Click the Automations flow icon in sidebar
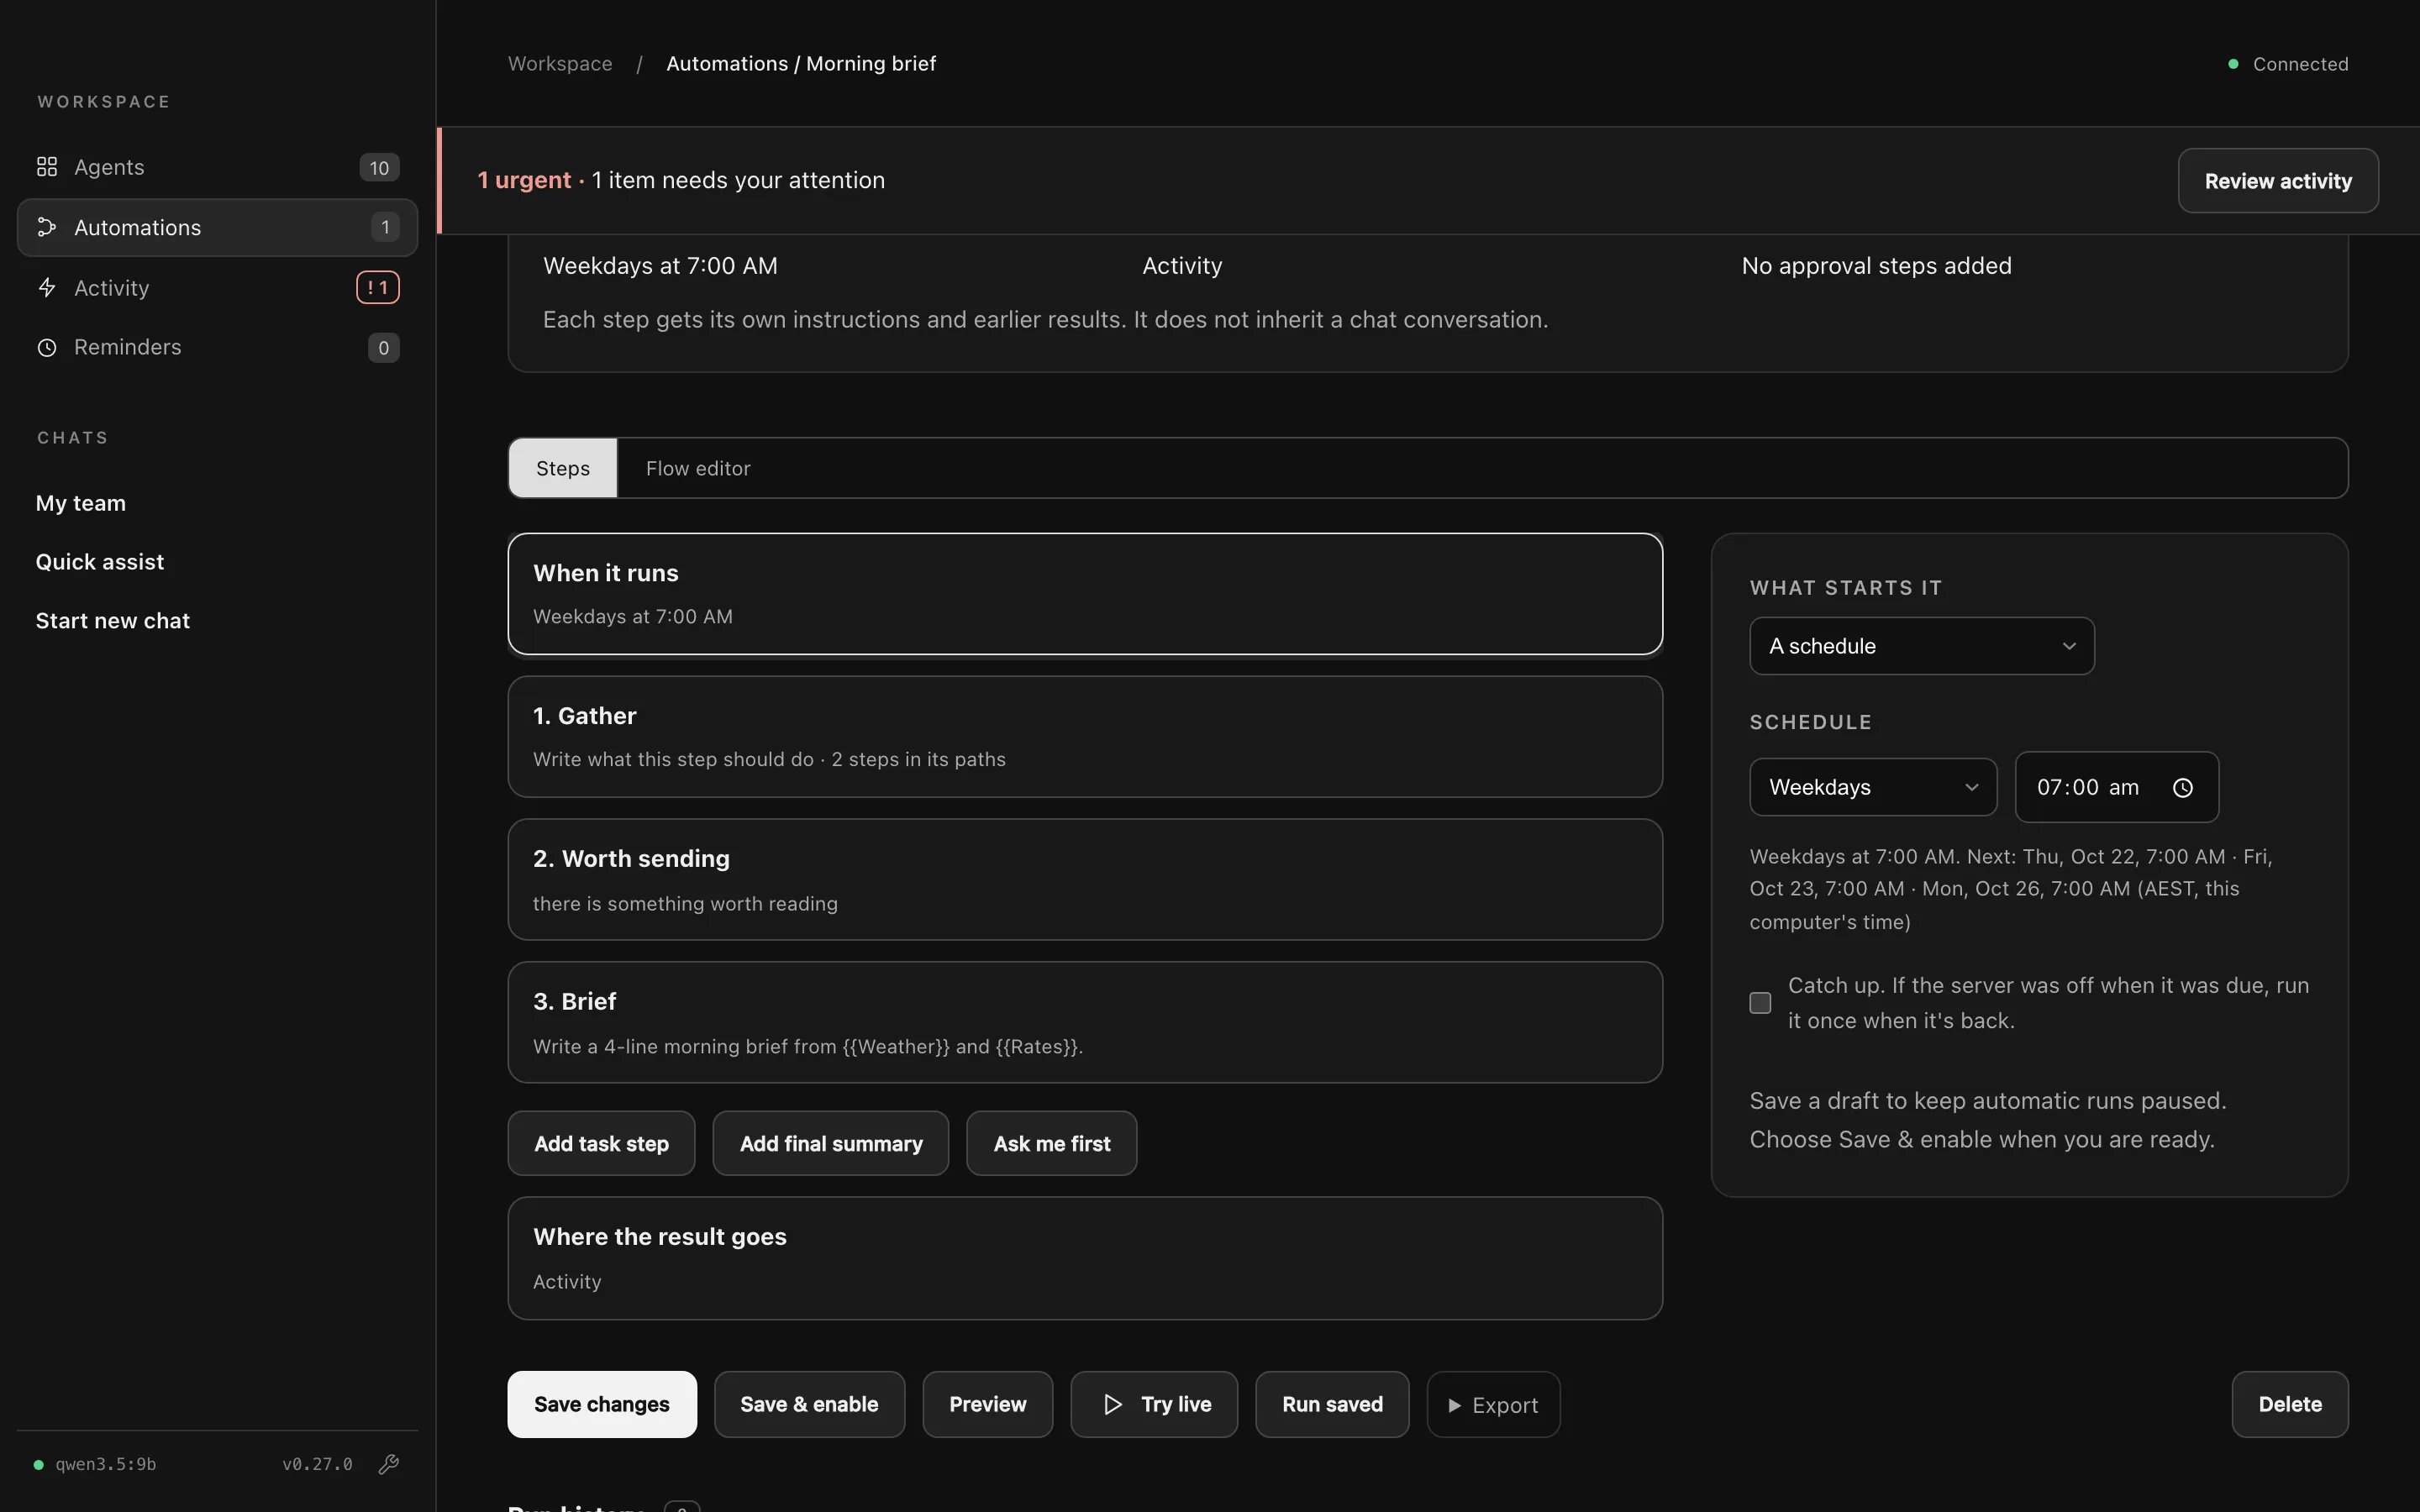This screenshot has height=1512, width=2420. coord(47,227)
